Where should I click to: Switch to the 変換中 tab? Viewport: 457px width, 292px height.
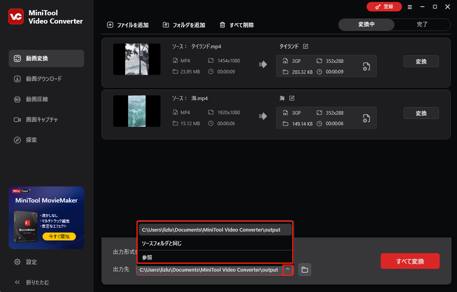[367, 24]
